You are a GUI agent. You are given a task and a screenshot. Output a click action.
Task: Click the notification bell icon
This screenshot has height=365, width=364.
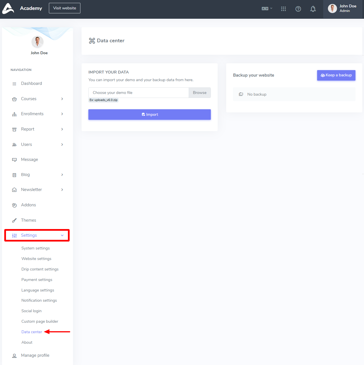[313, 9]
